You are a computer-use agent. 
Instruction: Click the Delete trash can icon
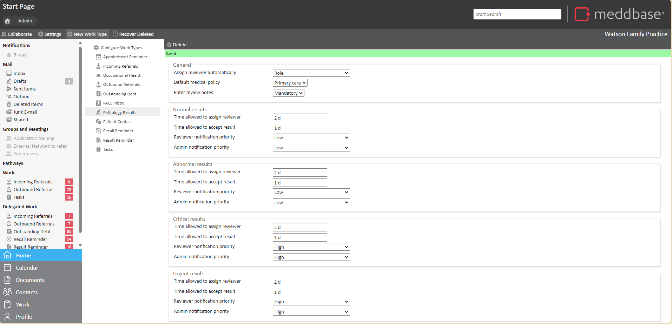169,45
